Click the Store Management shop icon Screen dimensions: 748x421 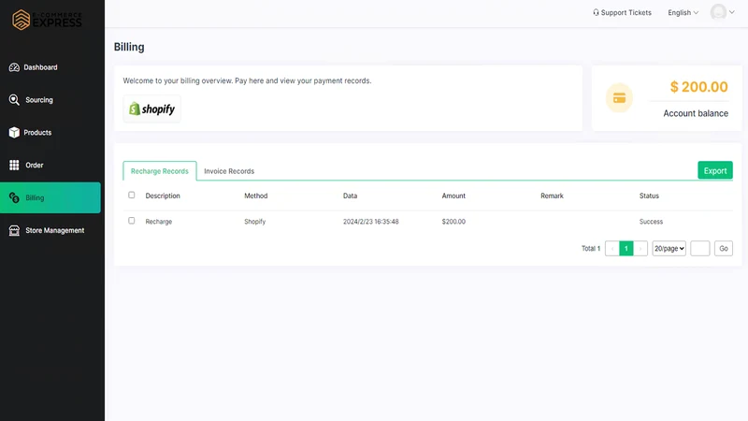tap(14, 230)
